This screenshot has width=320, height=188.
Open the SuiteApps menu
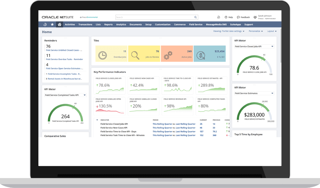[x=235, y=25]
